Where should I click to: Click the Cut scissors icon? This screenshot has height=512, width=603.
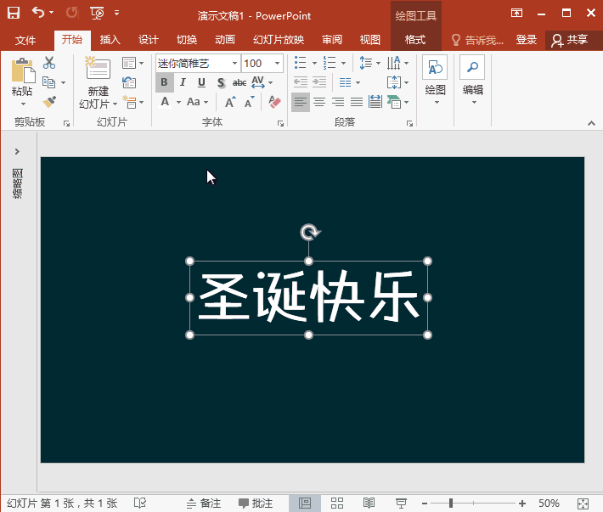click(x=49, y=63)
